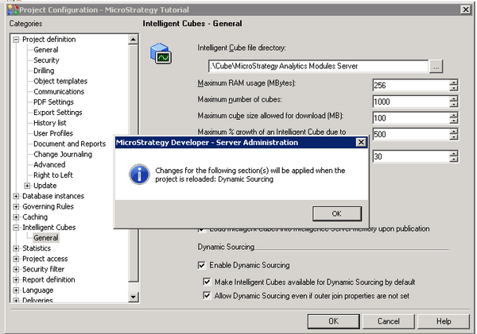The image size is (477, 334).
Task: Toggle Make Intelligent Cubes available by default
Action: (208, 282)
